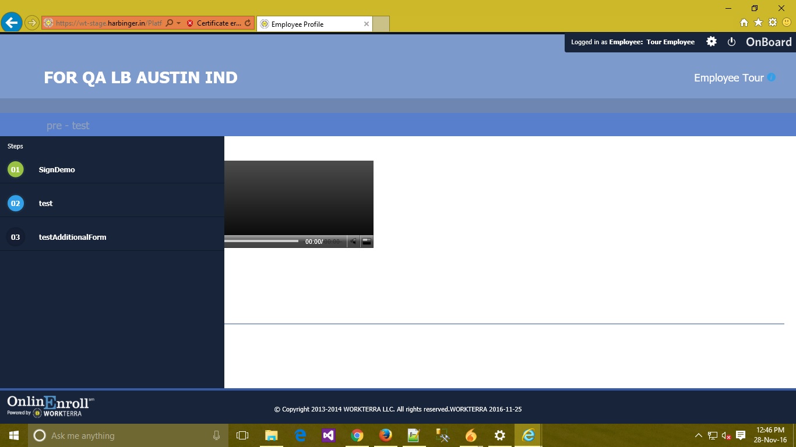Click the OnBoard link
The width and height of the screenshot is (796, 447).
click(x=769, y=42)
